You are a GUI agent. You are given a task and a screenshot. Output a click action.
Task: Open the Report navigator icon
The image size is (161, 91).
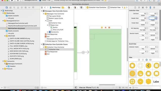(33, 8)
